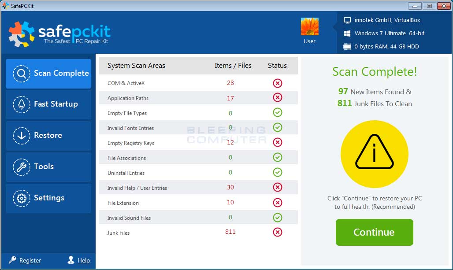Viewport: 453px width, 270px height.
Task: Click the SafePCKit gear logo
Action: (21, 34)
